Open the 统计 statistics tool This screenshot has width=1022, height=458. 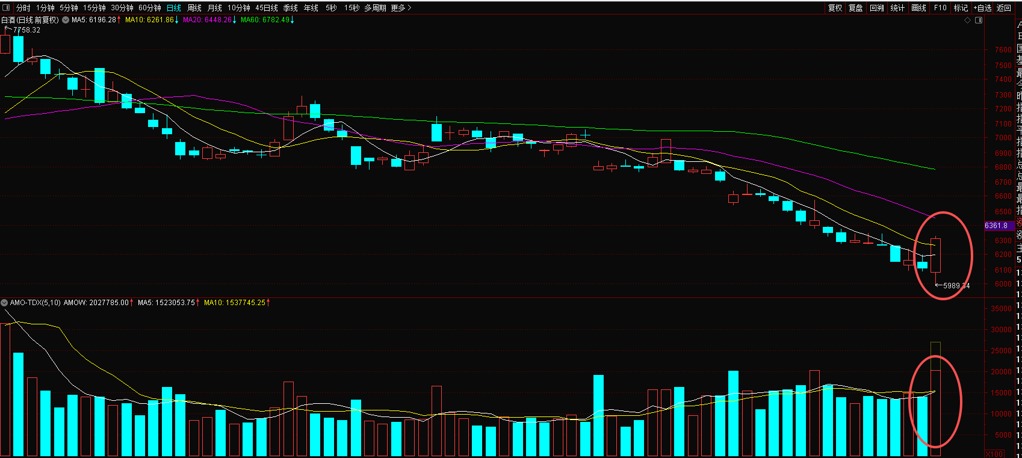tap(897, 8)
